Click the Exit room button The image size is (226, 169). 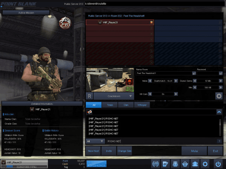tap(215, 151)
